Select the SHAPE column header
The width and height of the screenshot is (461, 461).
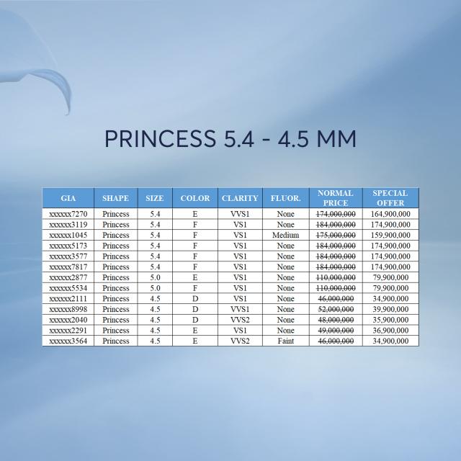click(115, 198)
